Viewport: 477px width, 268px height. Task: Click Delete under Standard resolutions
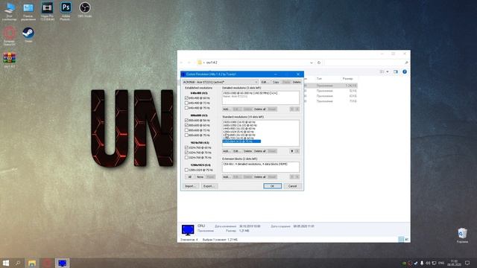click(x=247, y=151)
